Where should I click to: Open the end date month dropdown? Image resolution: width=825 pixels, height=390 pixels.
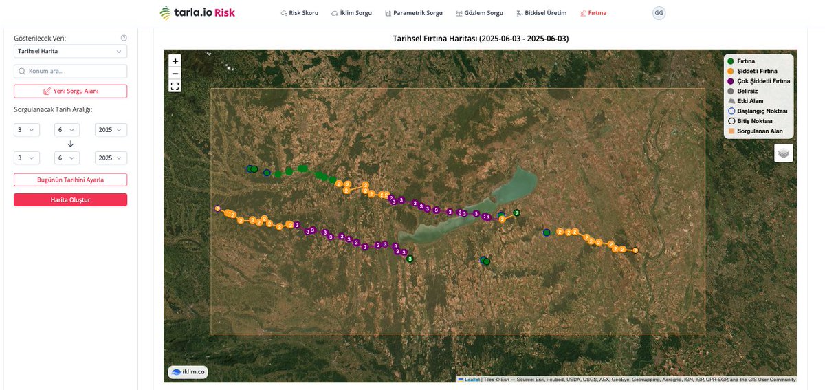67,158
